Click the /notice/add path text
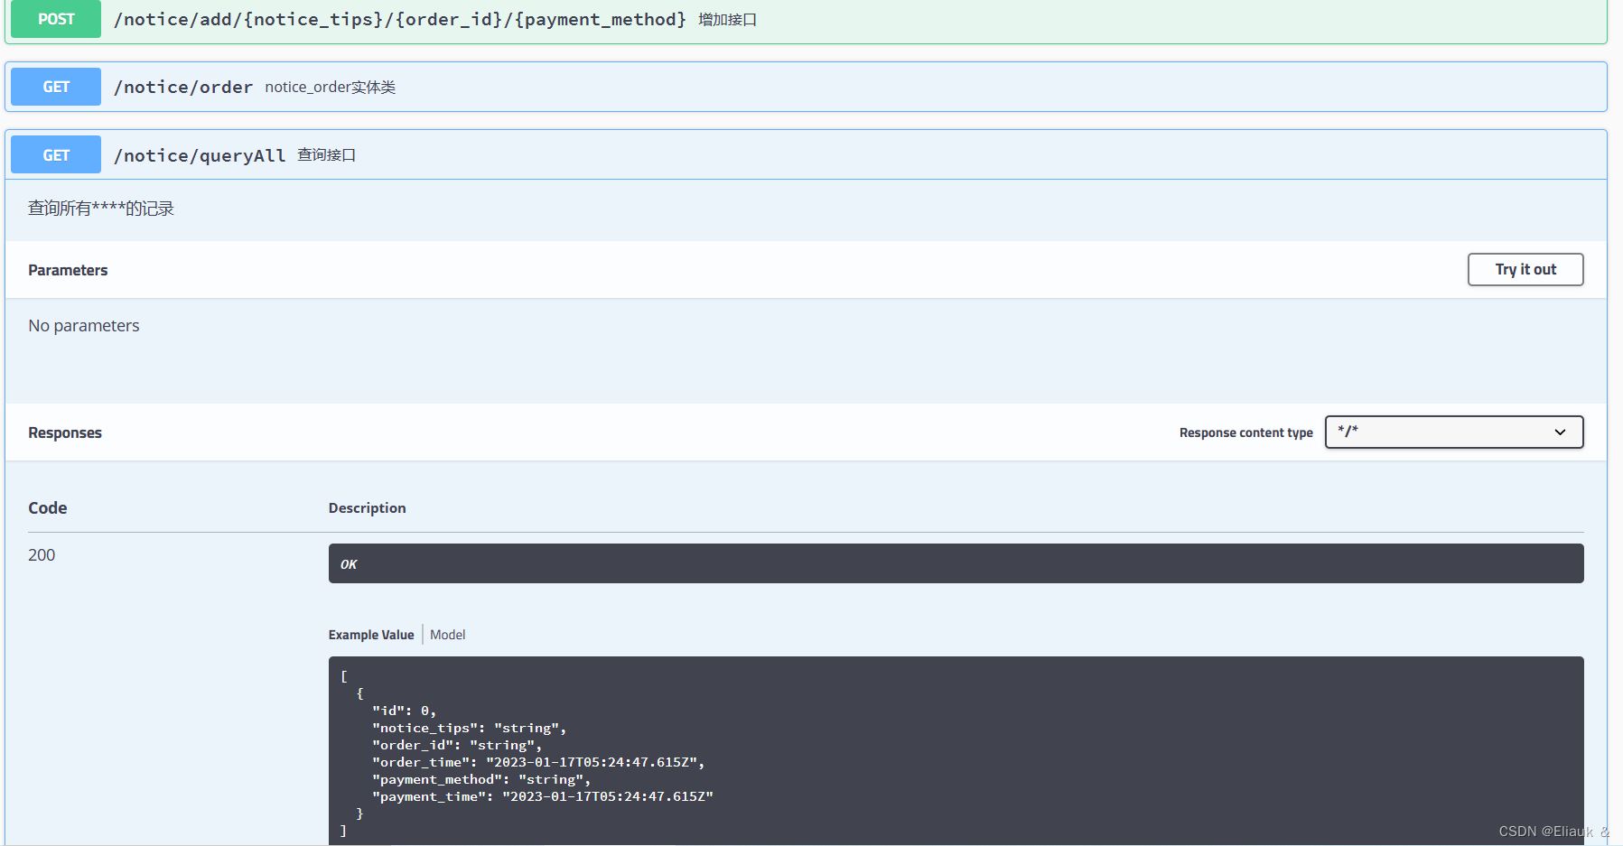1623x846 pixels. (400, 19)
